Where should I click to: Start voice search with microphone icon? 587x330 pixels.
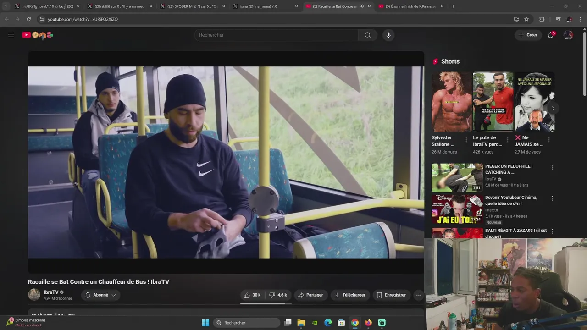(x=388, y=35)
